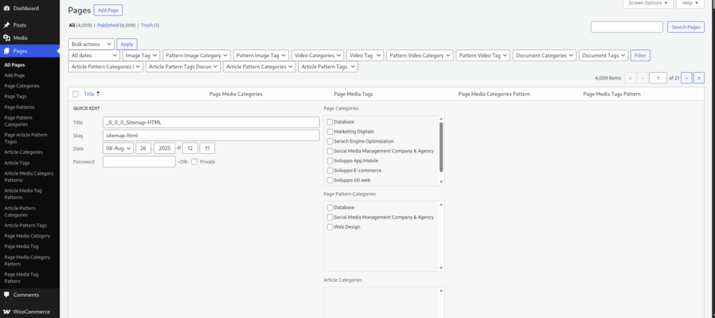Click the Slug input field
715x318 pixels.
click(211, 136)
